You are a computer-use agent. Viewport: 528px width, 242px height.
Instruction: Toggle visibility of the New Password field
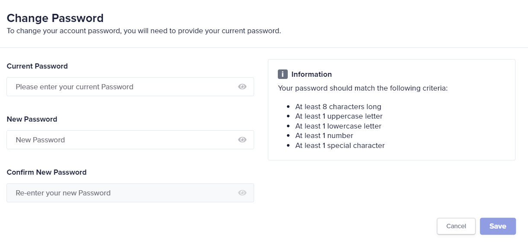click(242, 140)
